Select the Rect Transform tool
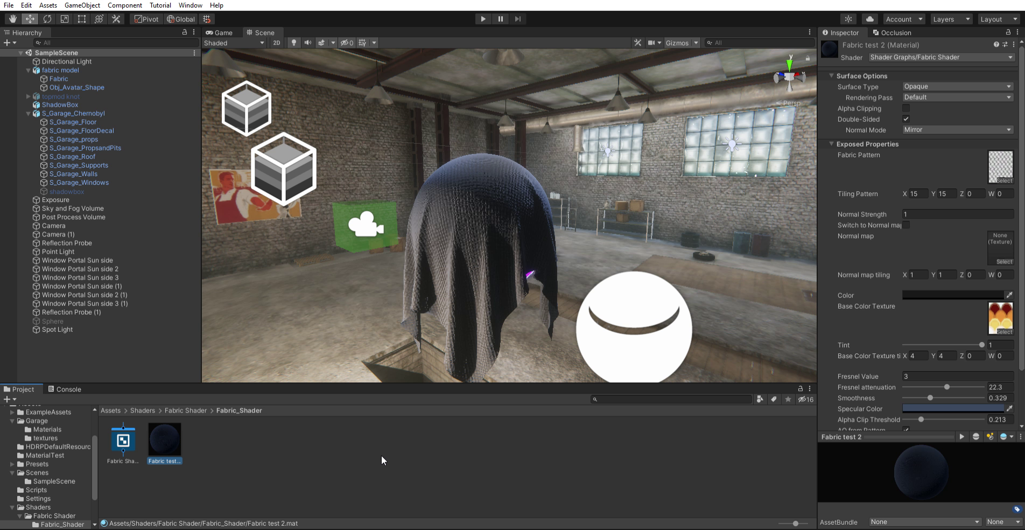This screenshot has width=1025, height=530. pos(82,19)
